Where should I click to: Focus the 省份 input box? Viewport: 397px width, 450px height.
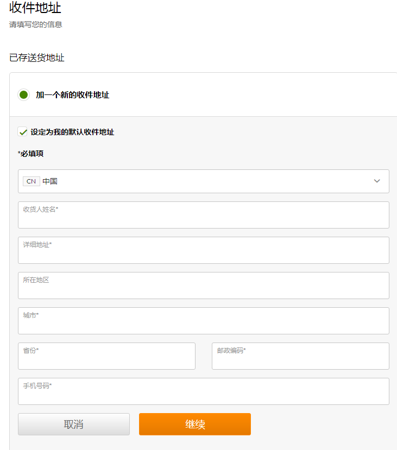click(106, 356)
